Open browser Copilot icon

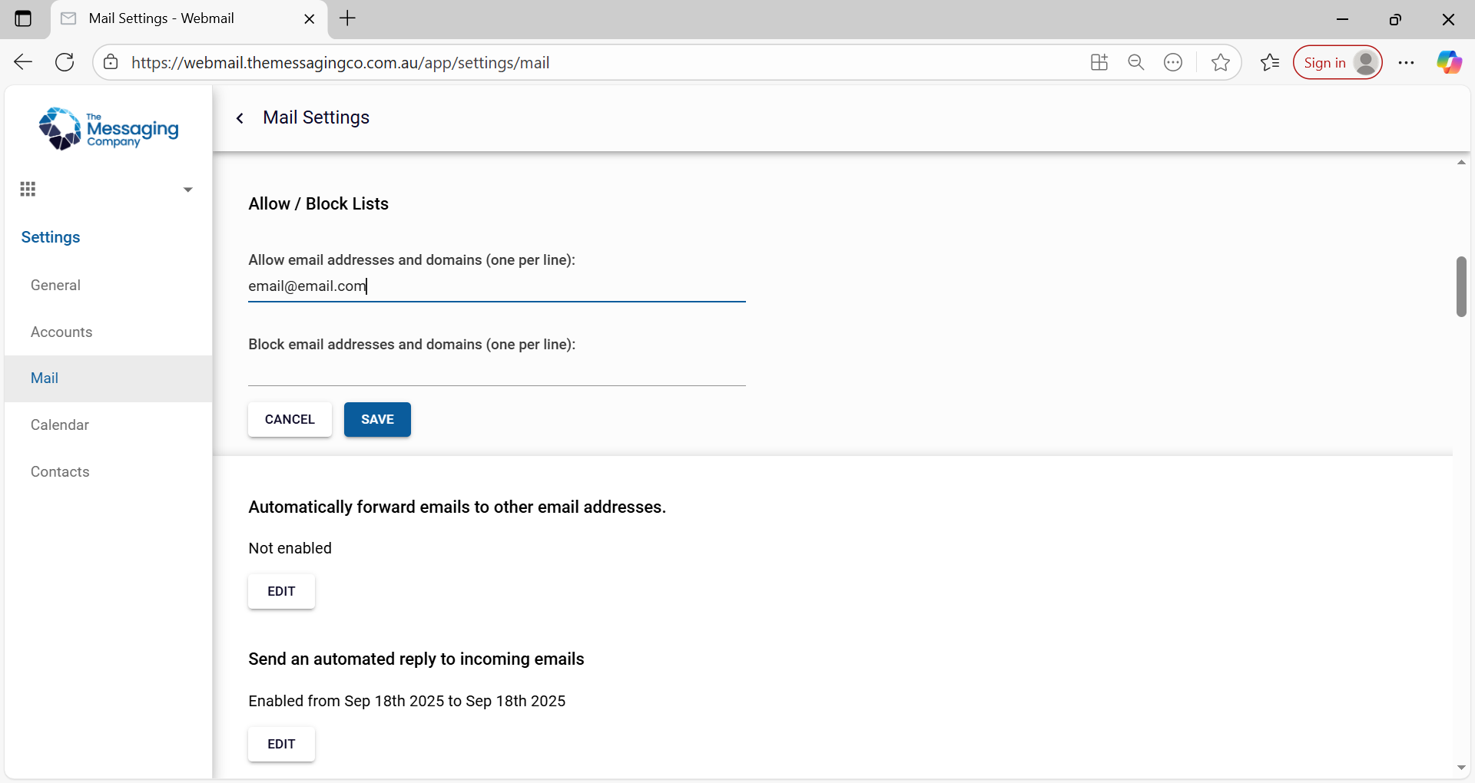(x=1449, y=62)
